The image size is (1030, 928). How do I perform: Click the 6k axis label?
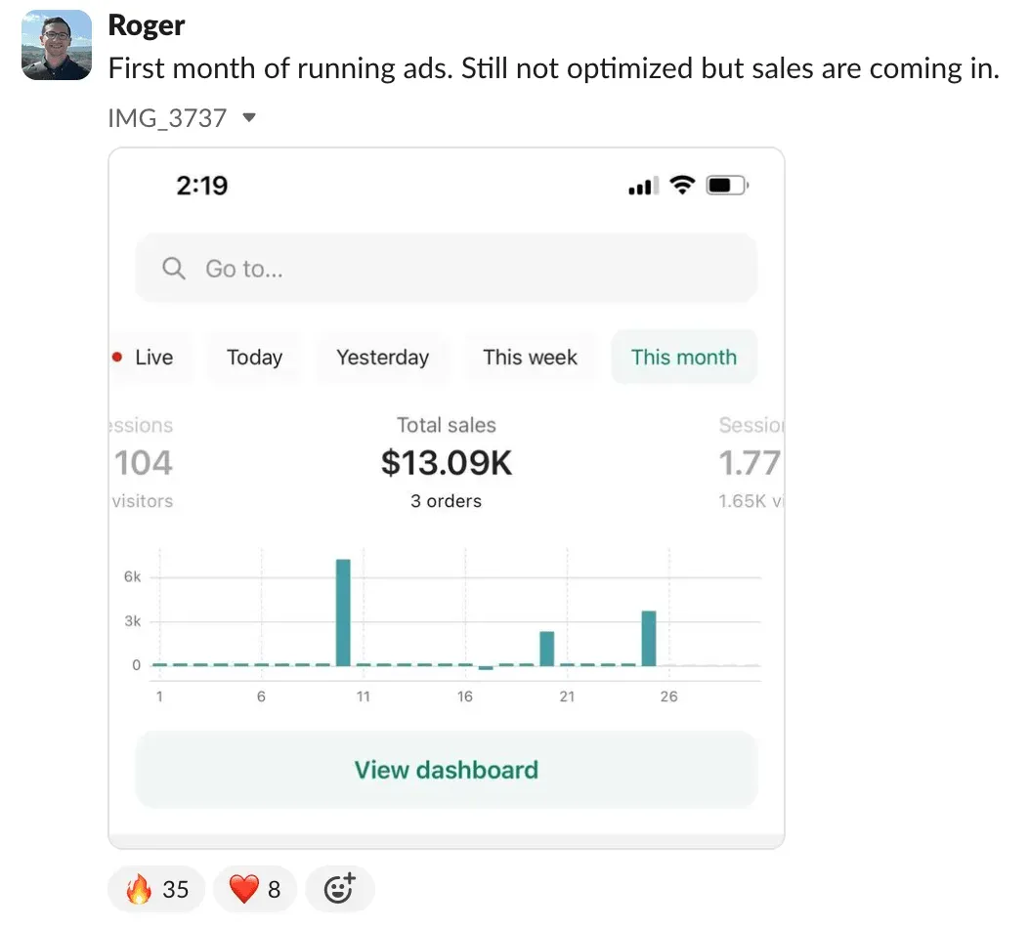click(x=132, y=576)
